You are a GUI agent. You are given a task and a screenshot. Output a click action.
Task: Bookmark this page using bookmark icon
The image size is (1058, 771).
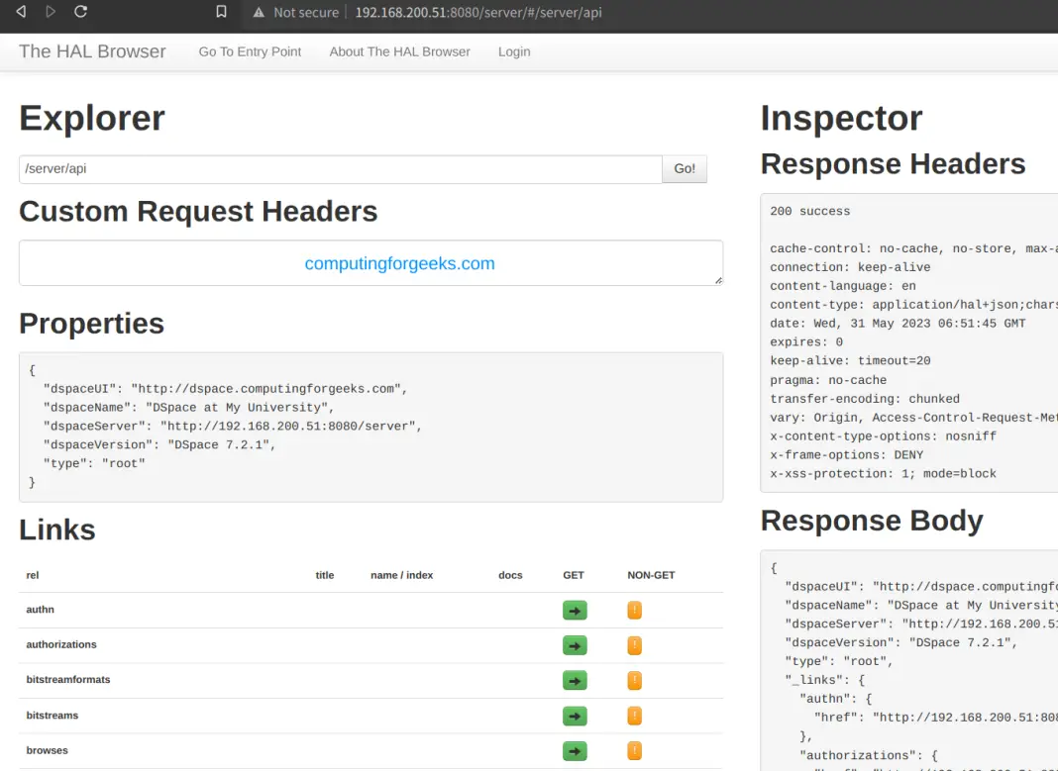pyautogui.click(x=221, y=12)
